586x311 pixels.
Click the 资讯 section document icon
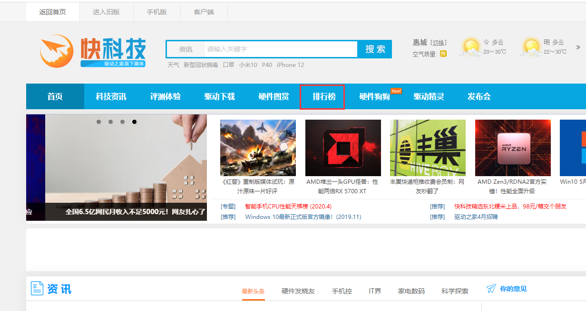37,288
